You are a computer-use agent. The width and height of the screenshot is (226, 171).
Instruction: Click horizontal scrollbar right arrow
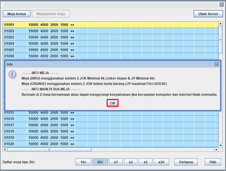(216, 150)
